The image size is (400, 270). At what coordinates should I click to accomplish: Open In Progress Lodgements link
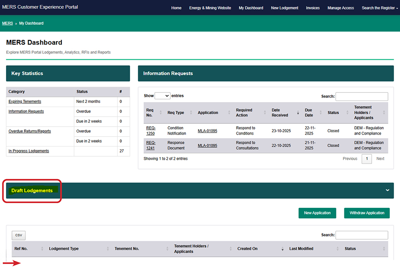28,151
